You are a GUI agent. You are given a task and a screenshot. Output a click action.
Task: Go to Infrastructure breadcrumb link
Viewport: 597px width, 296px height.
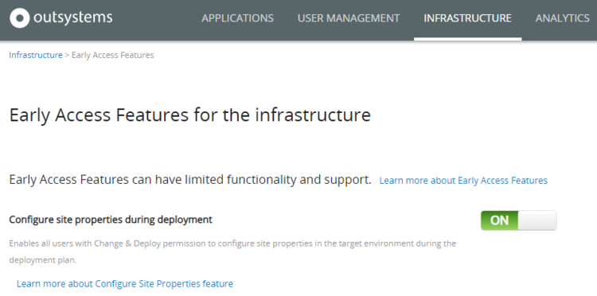[x=36, y=55]
